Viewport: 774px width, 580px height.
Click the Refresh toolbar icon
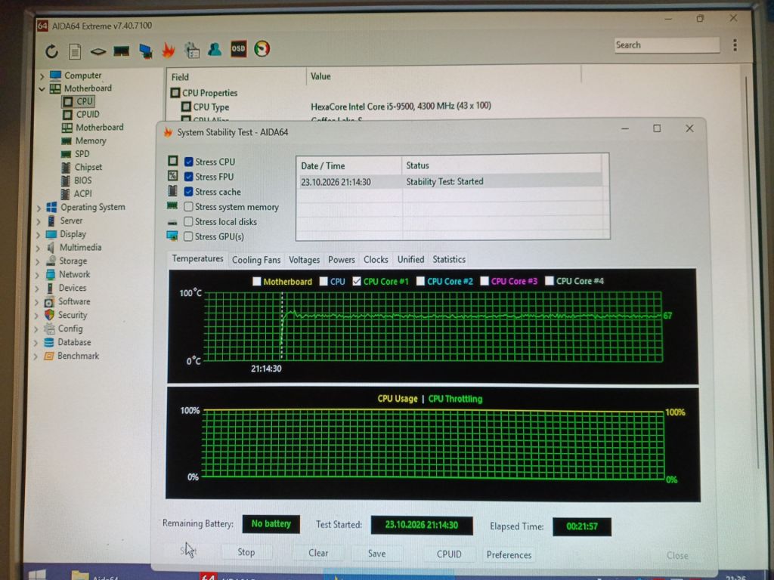pyautogui.click(x=52, y=51)
